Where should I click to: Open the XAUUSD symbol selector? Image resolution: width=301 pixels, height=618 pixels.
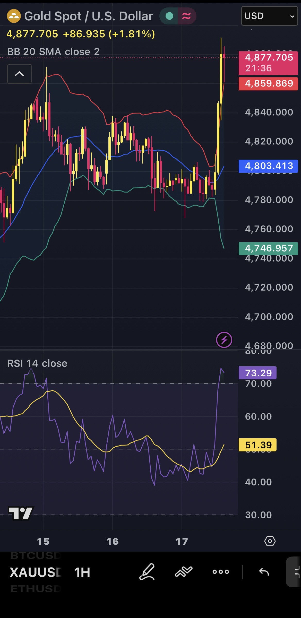(x=36, y=572)
